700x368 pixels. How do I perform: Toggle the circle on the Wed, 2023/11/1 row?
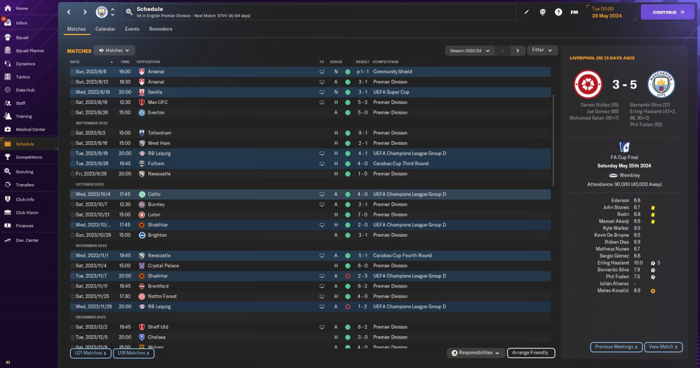pos(73,255)
